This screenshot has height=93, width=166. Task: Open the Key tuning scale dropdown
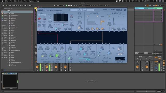(x=42, y=15)
